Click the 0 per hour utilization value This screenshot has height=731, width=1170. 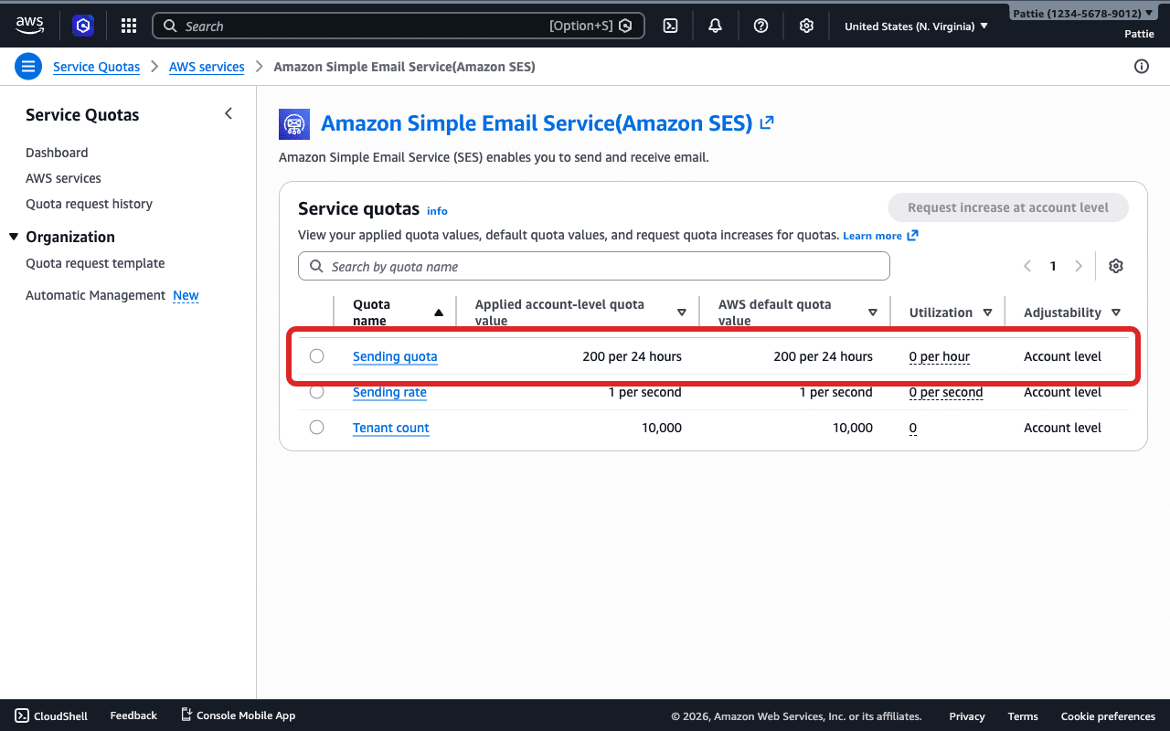[x=940, y=356]
